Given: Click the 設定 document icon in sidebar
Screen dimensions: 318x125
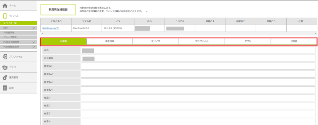Looking at the screenshot, I should (5, 88).
